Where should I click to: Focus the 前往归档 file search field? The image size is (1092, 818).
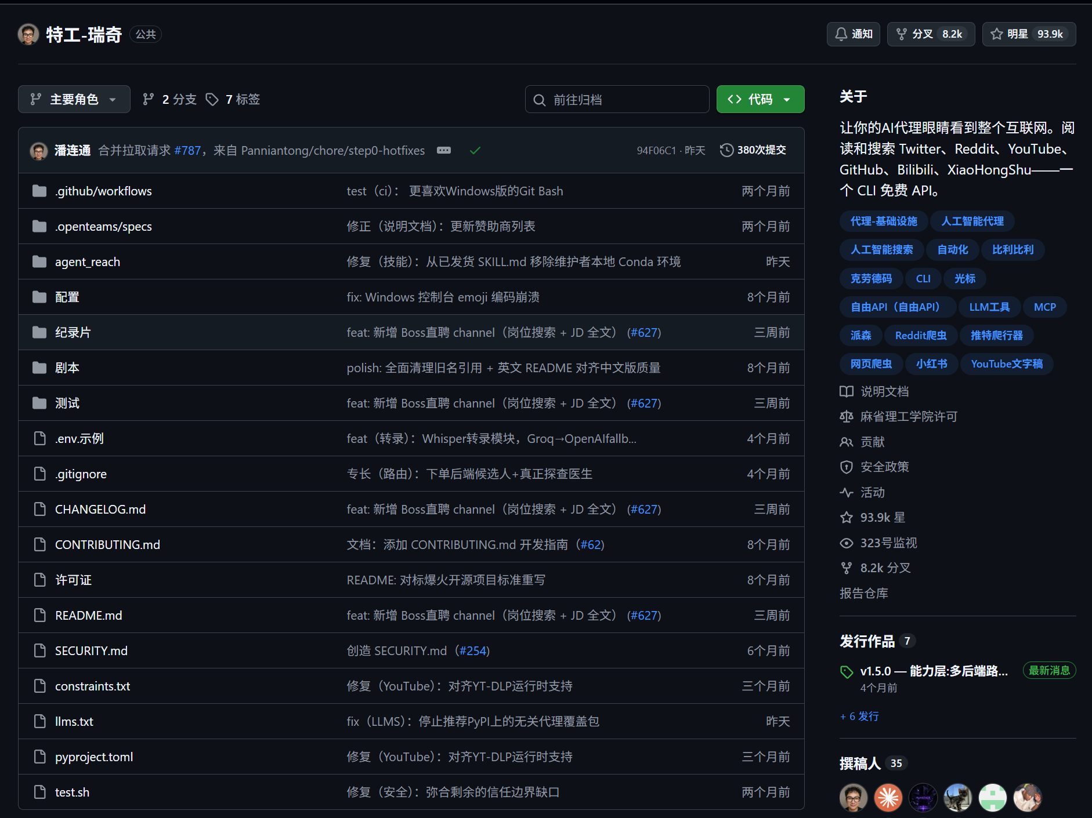617,99
